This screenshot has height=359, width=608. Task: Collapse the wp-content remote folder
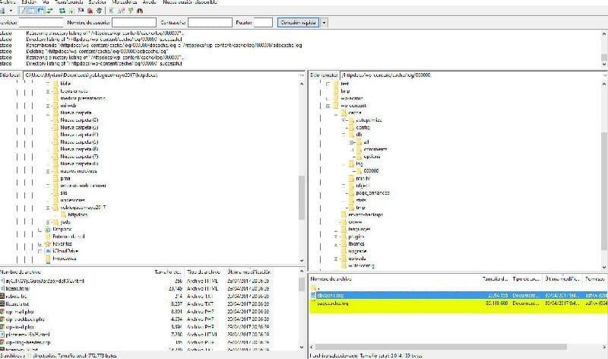click(x=328, y=106)
